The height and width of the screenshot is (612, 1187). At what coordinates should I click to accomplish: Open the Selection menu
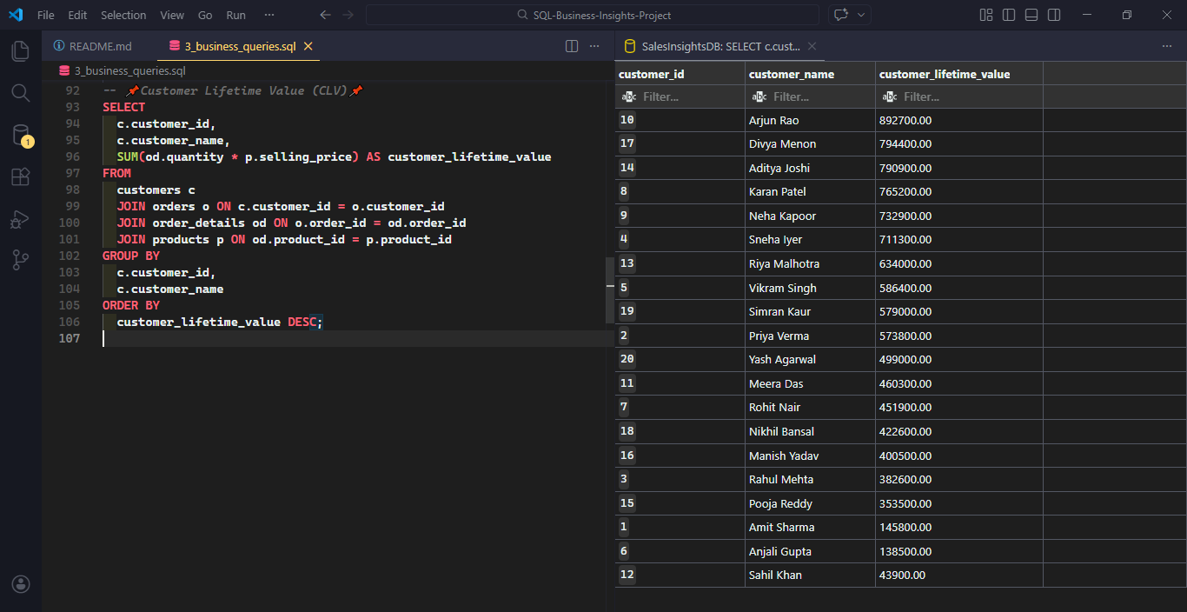pyautogui.click(x=123, y=15)
